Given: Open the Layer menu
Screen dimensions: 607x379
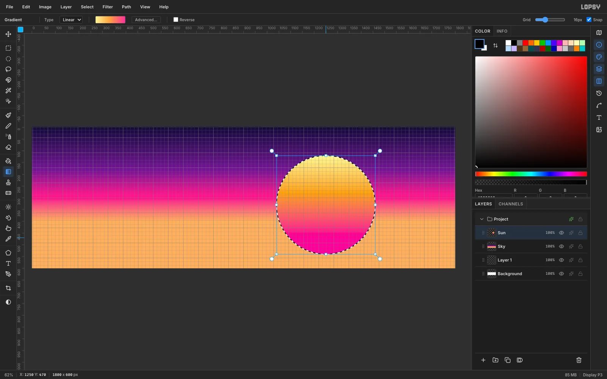Looking at the screenshot, I should click(x=66, y=7).
